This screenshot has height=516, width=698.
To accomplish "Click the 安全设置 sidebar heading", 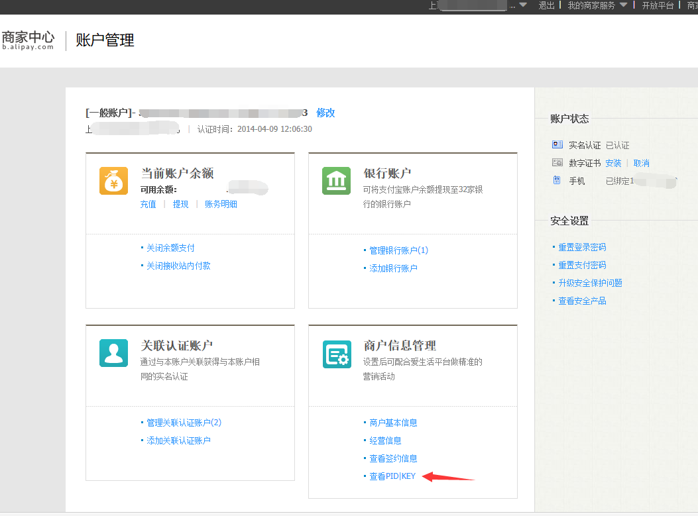I will [569, 221].
